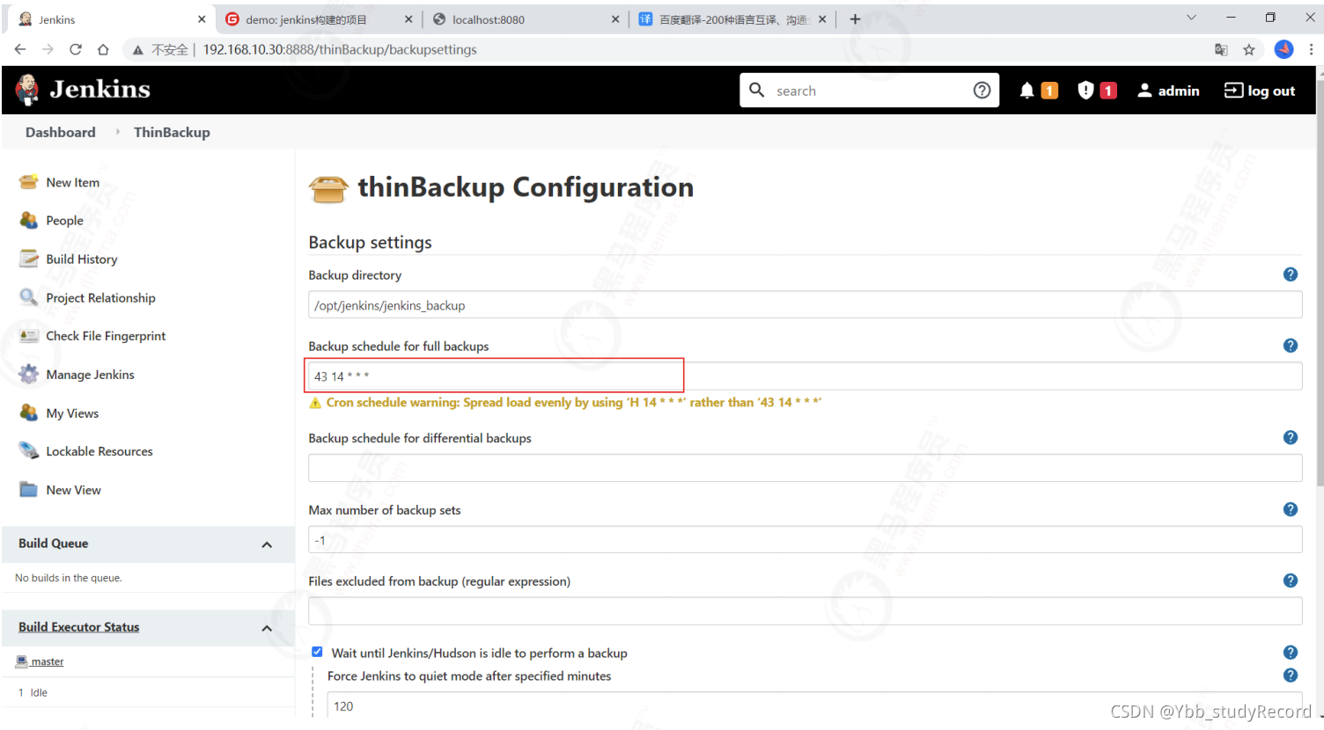Screen dimensions: 1324x730
Task: Show help for differential backup schedule
Action: click(1291, 437)
